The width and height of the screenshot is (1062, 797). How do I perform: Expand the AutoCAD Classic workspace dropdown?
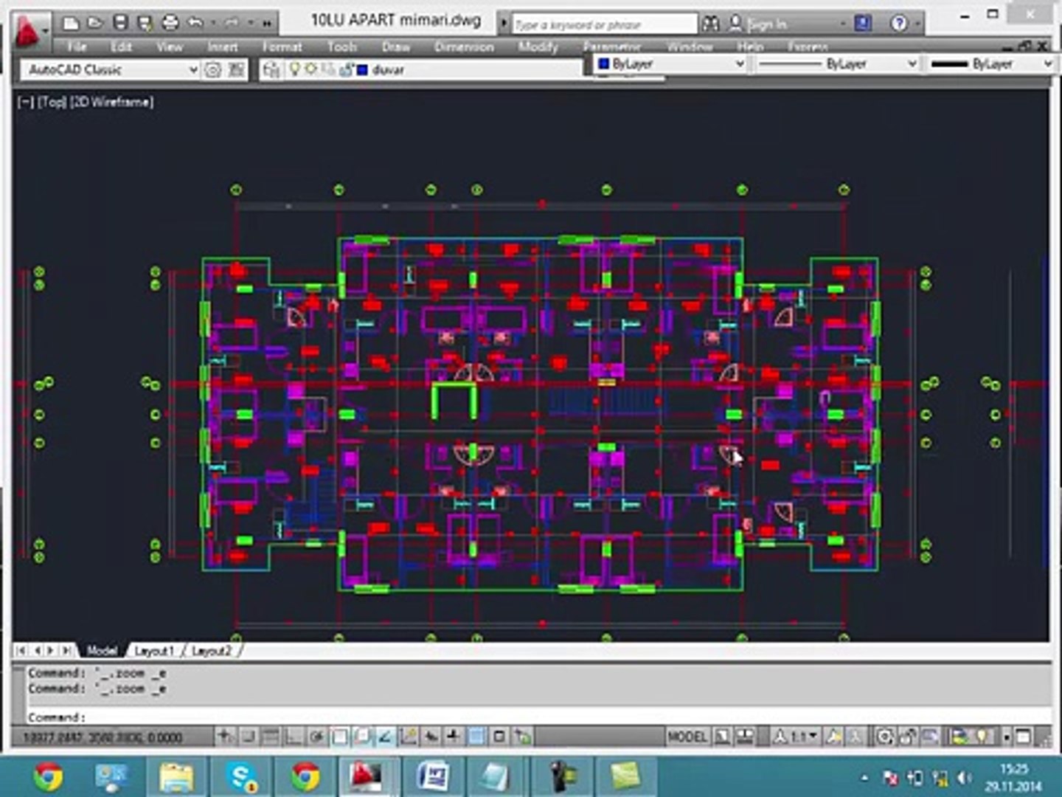pyautogui.click(x=193, y=70)
